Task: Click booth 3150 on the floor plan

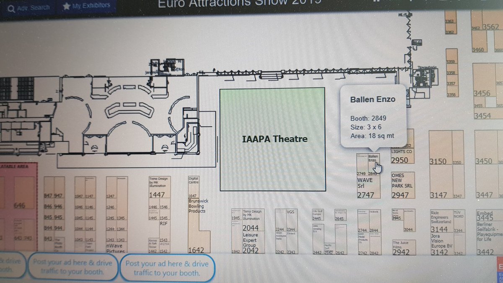Action: click(x=441, y=148)
